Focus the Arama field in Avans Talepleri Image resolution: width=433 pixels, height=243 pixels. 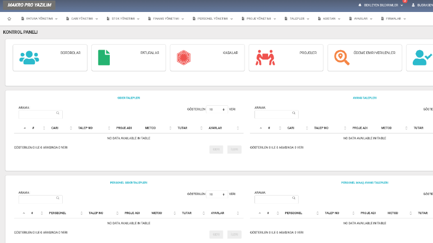(276, 114)
